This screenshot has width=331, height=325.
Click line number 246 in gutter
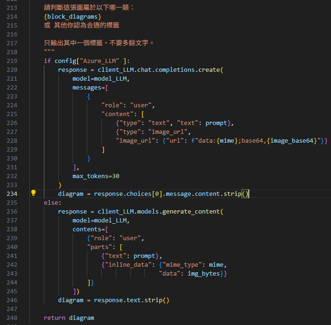click(x=12, y=300)
